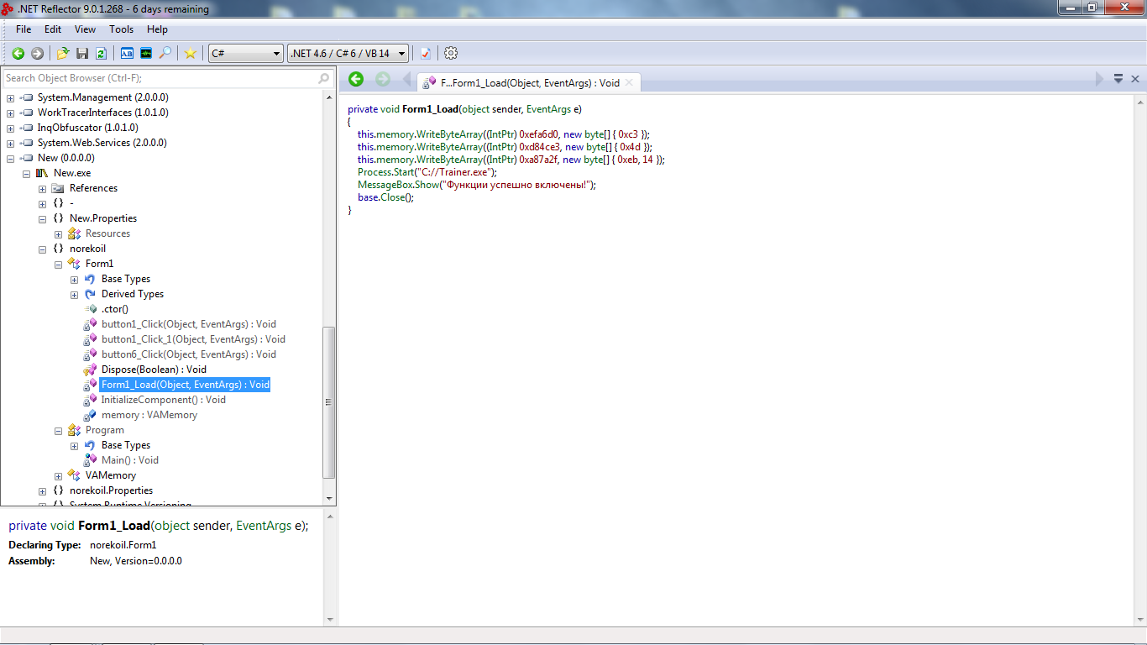Open Options via the gear icon
Viewport: 1147px width, 645px height.
(x=451, y=53)
